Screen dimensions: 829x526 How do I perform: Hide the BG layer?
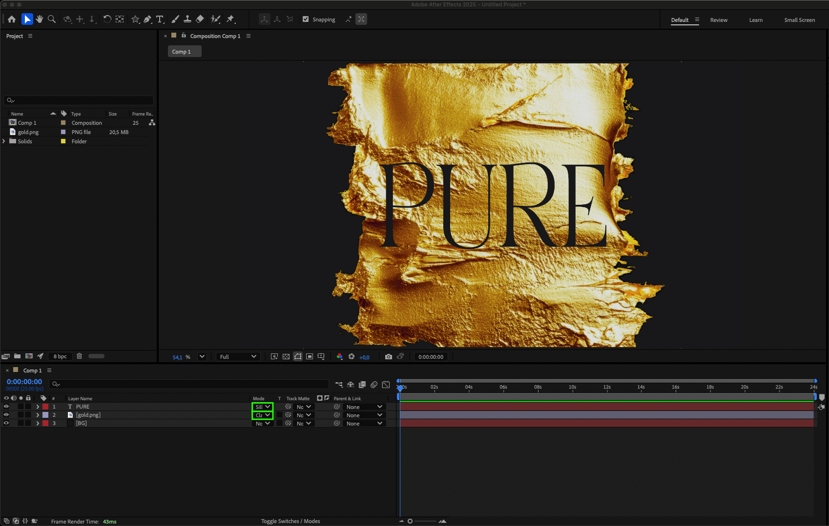[x=6, y=423]
